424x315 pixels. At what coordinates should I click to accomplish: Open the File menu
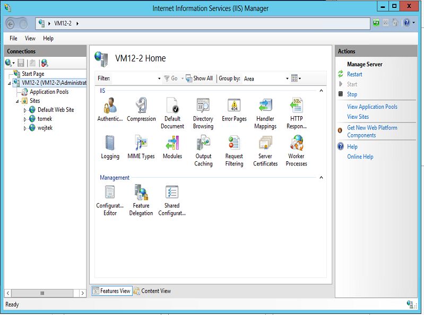point(13,38)
